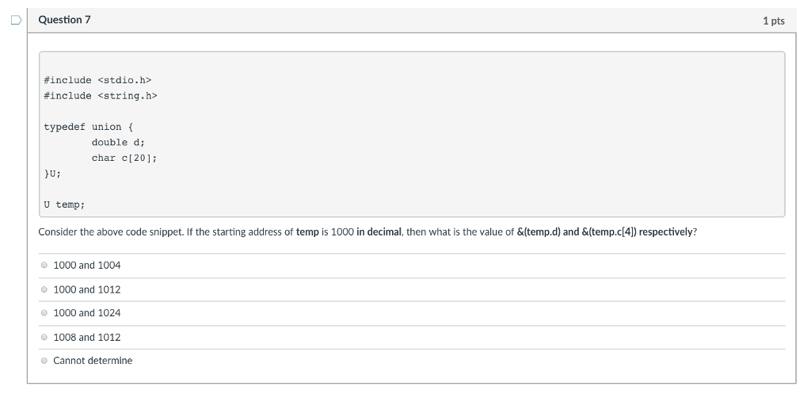Click the 'Cannot determine' answer label text
Image resolution: width=811 pixels, height=394 pixels.
point(93,361)
